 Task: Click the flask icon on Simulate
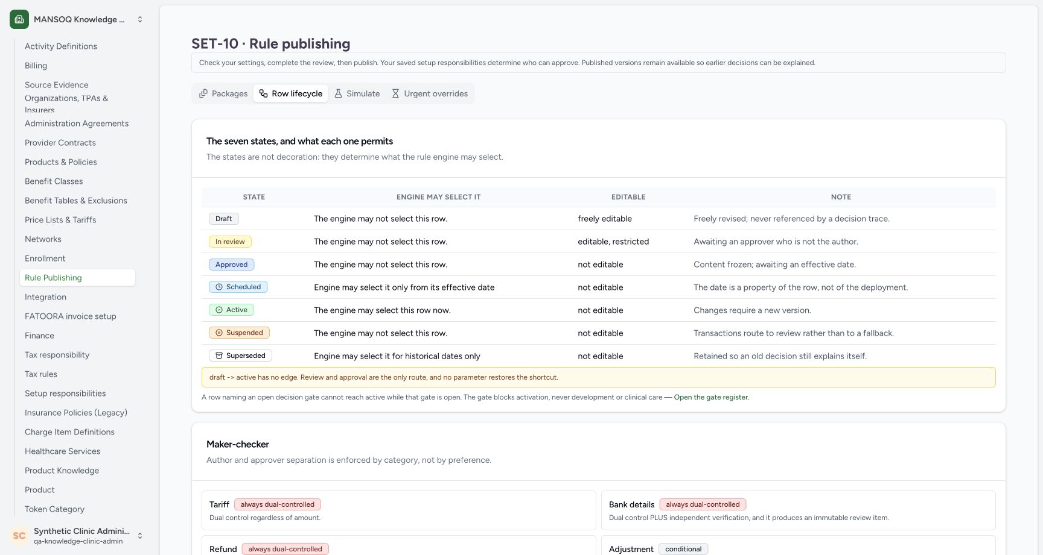338,93
